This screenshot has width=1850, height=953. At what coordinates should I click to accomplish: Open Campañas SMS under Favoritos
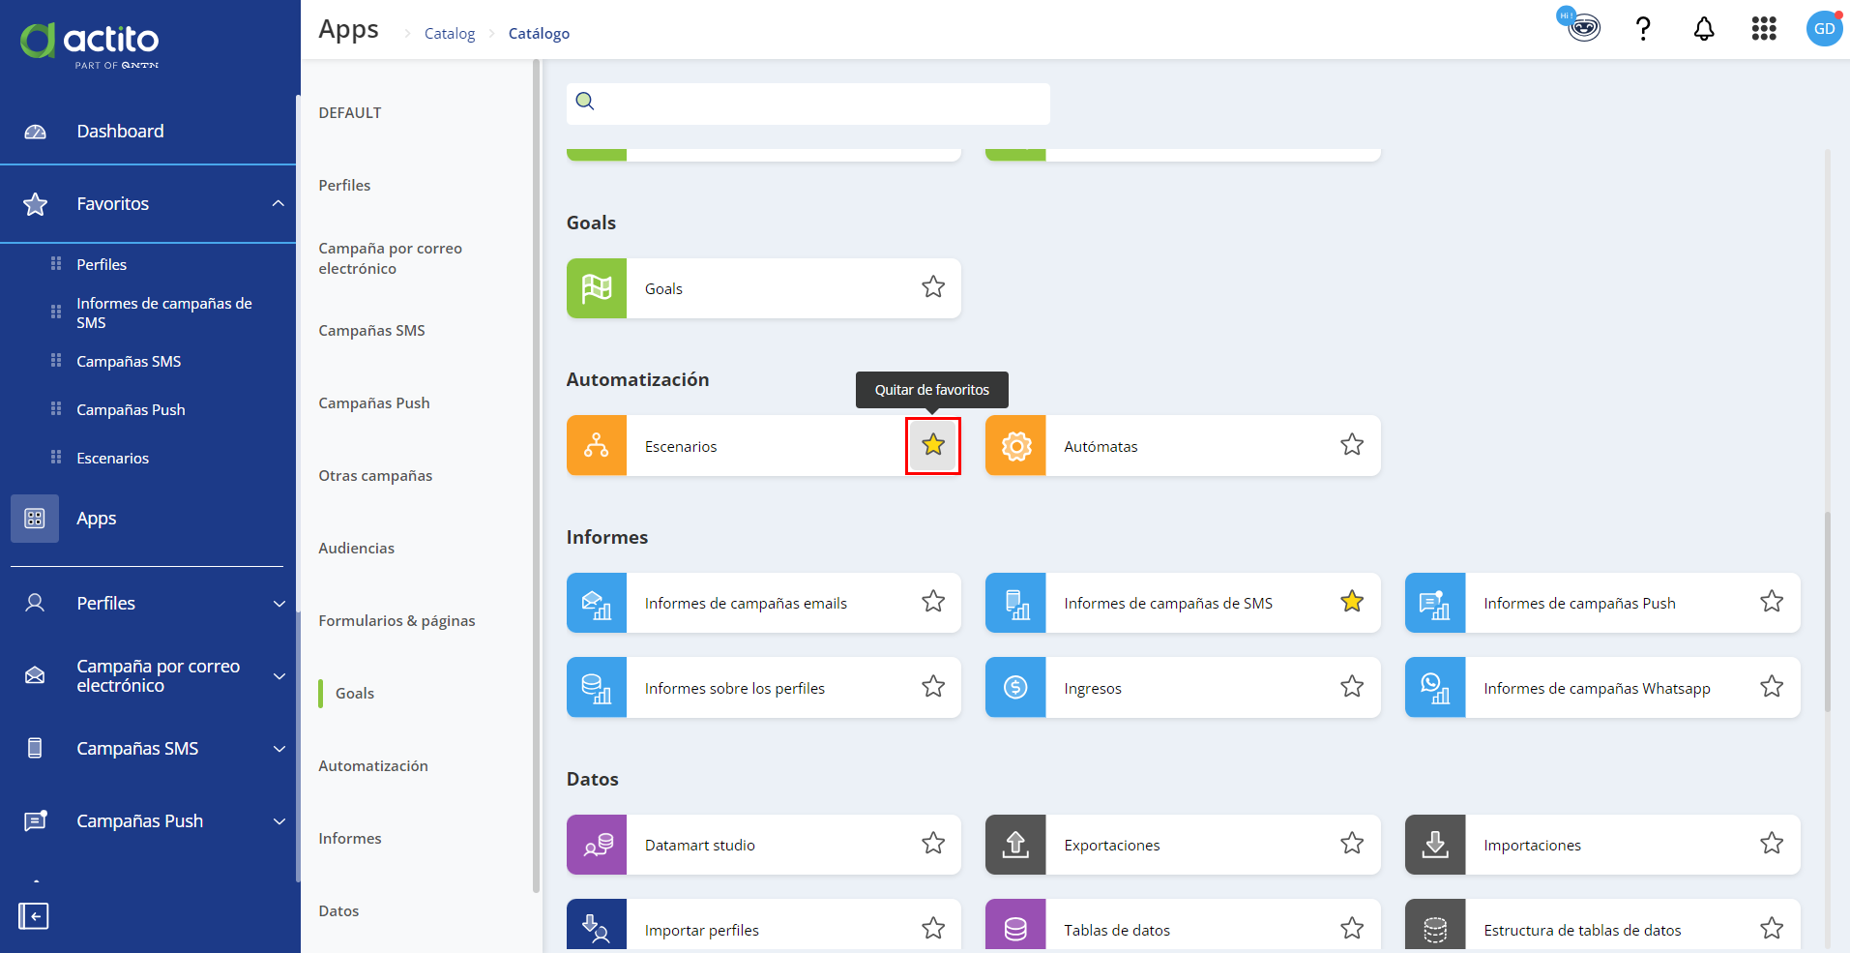(129, 361)
